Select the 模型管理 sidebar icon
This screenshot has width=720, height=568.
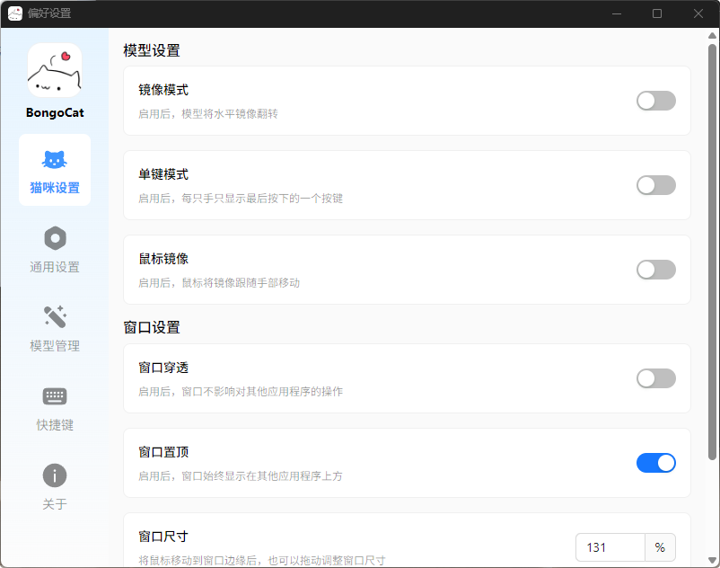[x=55, y=329]
